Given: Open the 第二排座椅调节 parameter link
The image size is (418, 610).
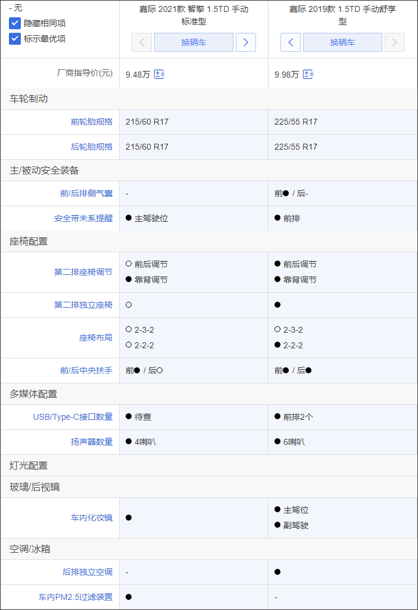Looking at the screenshot, I should [83, 272].
